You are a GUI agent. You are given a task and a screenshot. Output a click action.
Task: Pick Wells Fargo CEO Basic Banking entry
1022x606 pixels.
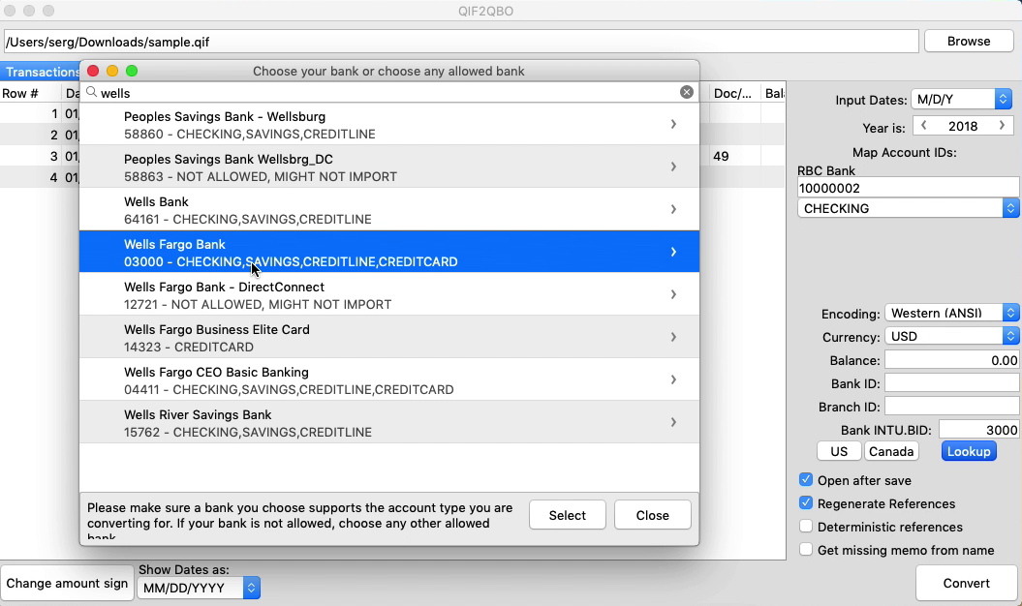pos(389,379)
